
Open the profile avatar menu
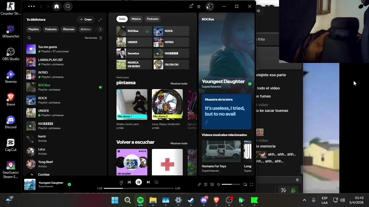(x=210, y=6)
